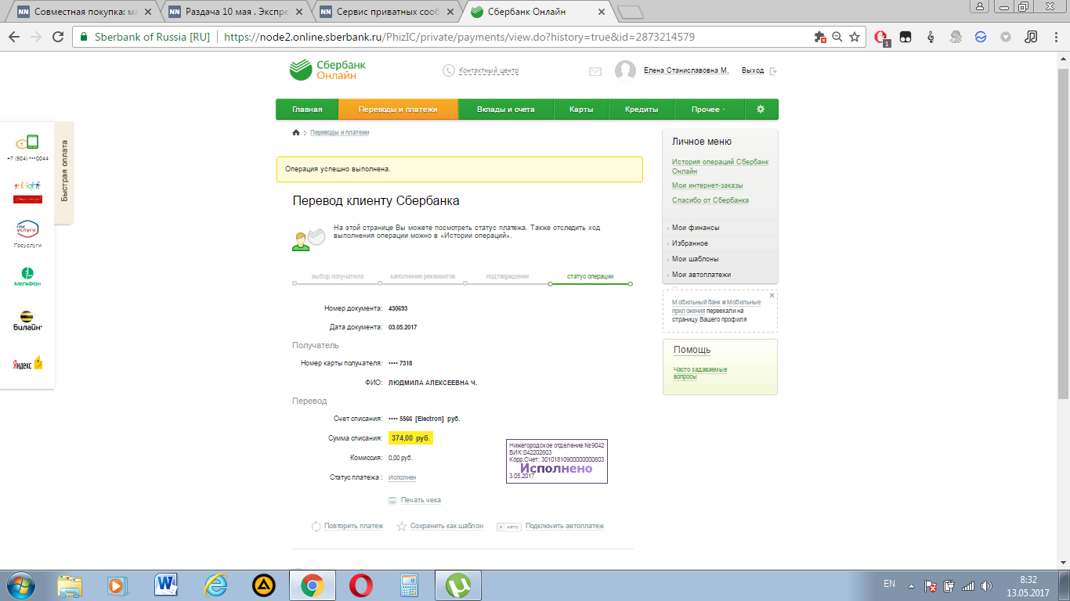Open Calculator from the taskbar
The height and width of the screenshot is (601, 1070).
pyautogui.click(x=408, y=585)
